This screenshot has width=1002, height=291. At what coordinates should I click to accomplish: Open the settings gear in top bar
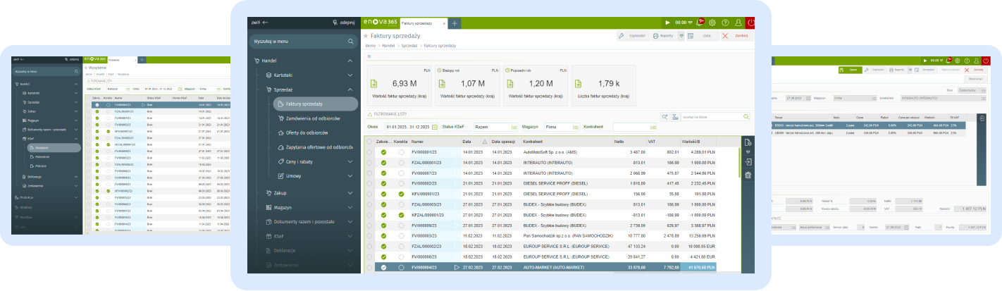[712, 23]
